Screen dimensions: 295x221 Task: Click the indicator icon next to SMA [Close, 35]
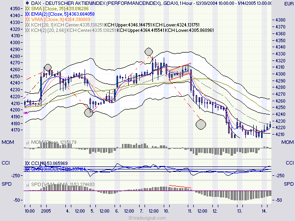click(27, 9)
